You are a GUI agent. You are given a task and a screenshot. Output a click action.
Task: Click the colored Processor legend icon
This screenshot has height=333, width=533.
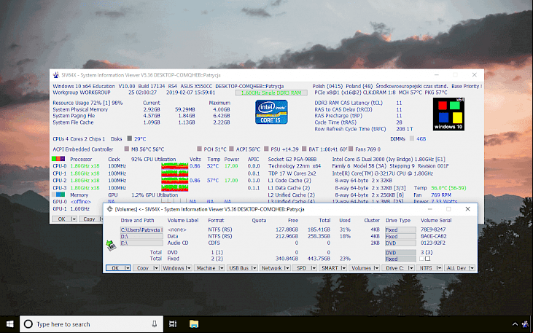point(58,159)
